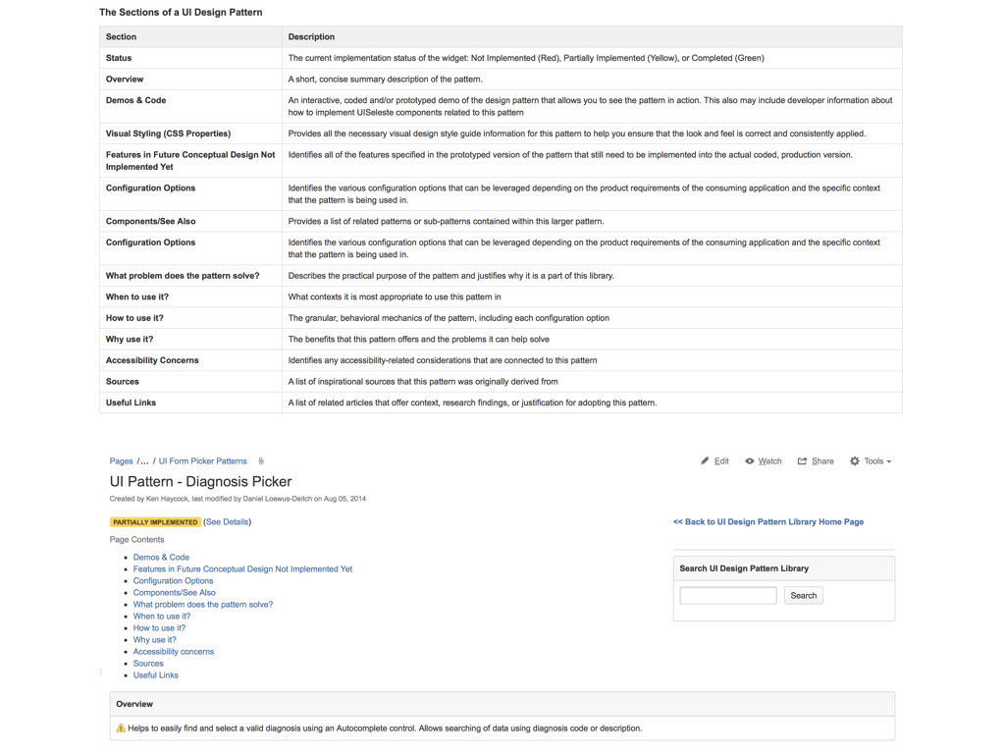Go back to UI Design Pattern Library Home Page
This screenshot has width=1005, height=754.
tap(768, 522)
